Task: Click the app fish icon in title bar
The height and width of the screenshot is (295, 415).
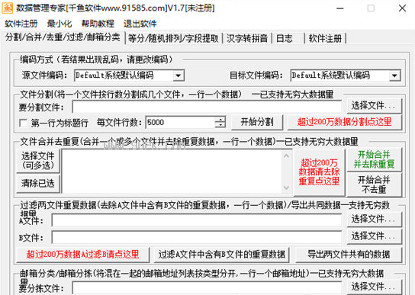Action: pyautogui.click(x=7, y=8)
